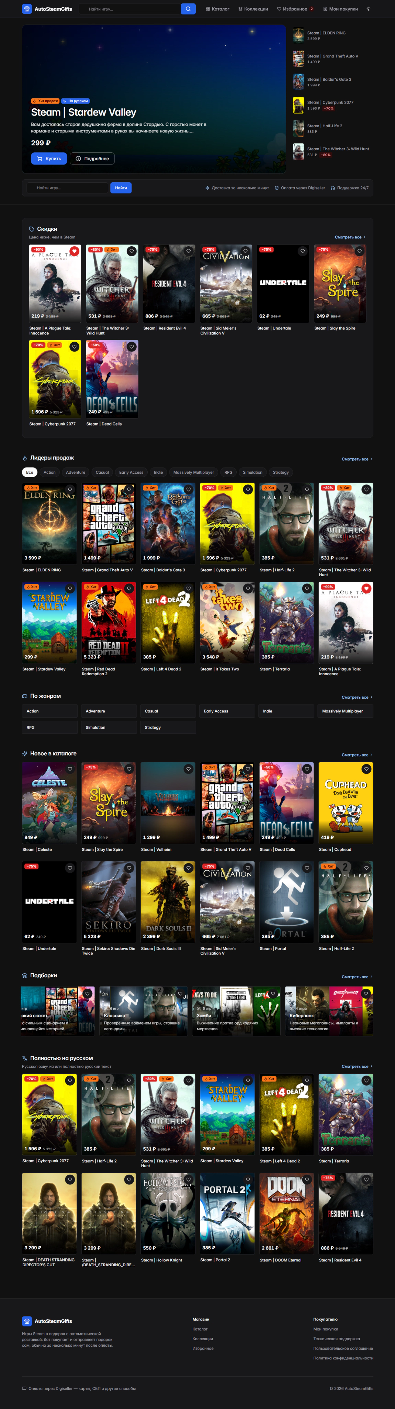The height and width of the screenshot is (1409, 395).
Task: Favorite Cuphead heart icon
Action: point(366,769)
